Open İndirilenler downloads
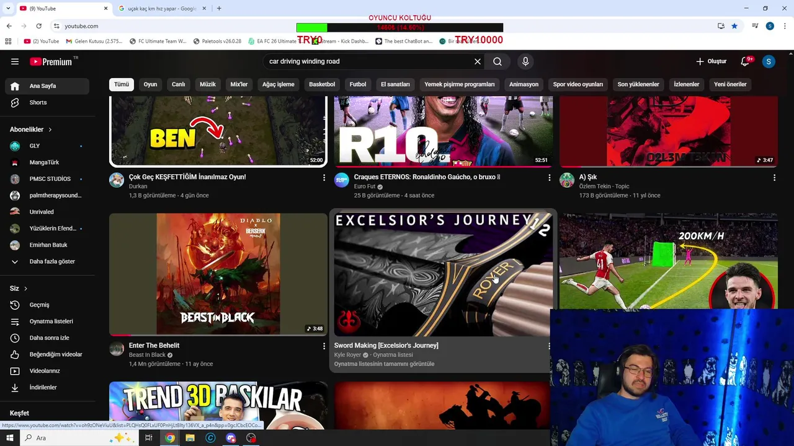Viewport: 794px width, 446px height. 47,387
